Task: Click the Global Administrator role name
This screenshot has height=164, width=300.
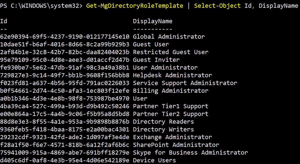Action: click(169, 36)
